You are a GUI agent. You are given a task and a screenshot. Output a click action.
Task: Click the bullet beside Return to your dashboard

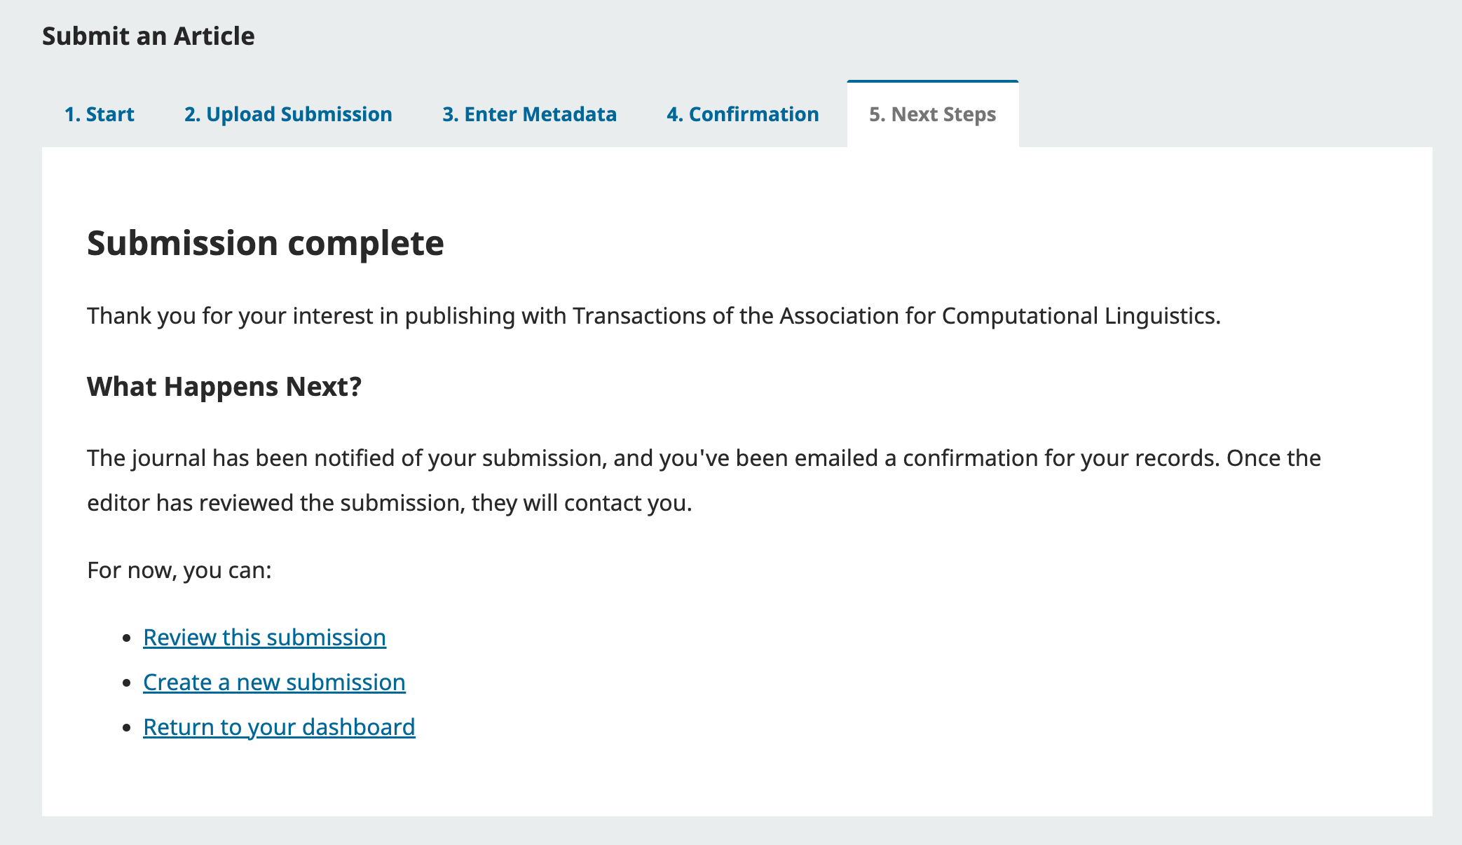pos(127,728)
